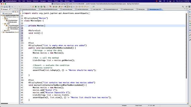191x107 pixels.
Task: Expand the JRE System Library node
Action: pos(3,17)
